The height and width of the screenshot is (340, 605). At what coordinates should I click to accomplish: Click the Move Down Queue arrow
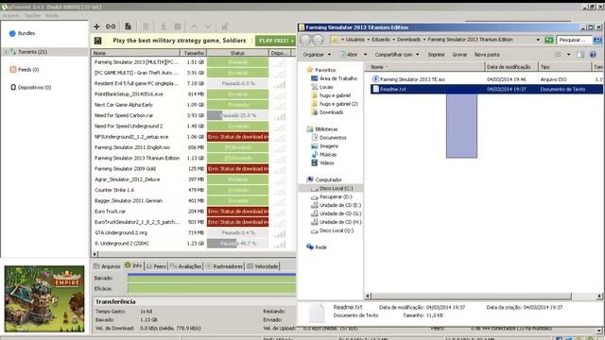click(208, 26)
